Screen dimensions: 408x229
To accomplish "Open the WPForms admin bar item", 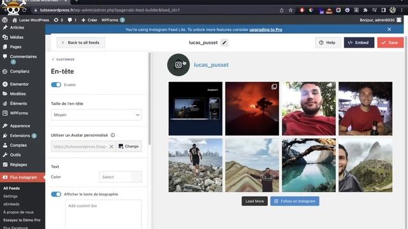I will pyautogui.click(x=113, y=20).
